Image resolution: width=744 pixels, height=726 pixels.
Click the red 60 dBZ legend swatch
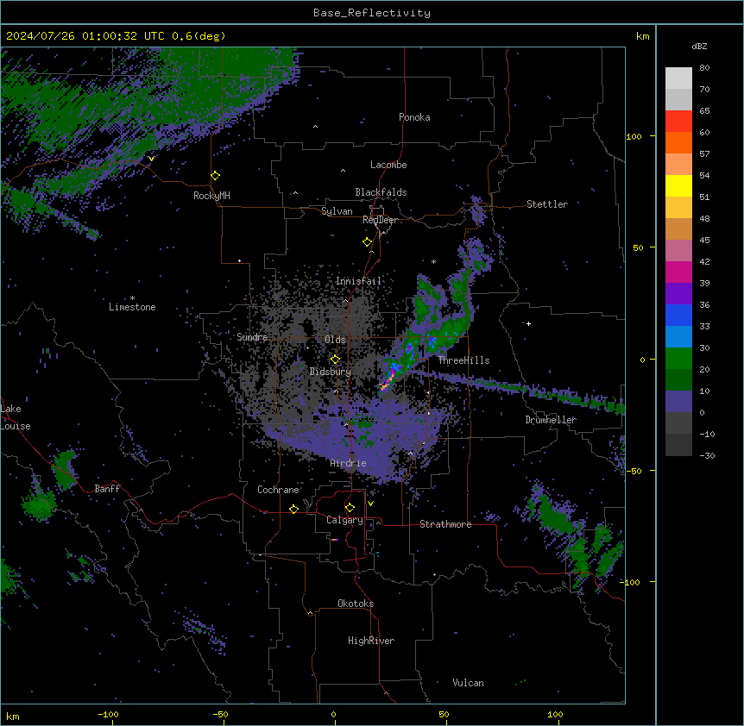(678, 122)
